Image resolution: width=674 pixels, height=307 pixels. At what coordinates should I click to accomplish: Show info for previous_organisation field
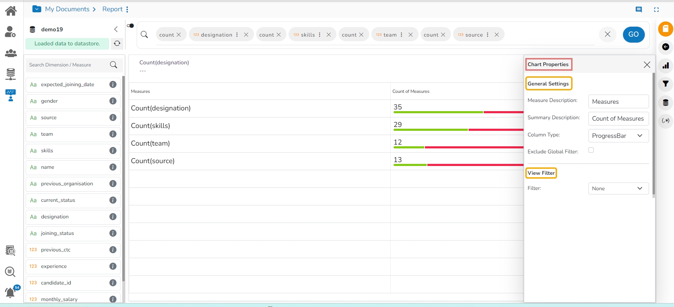pyautogui.click(x=113, y=184)
